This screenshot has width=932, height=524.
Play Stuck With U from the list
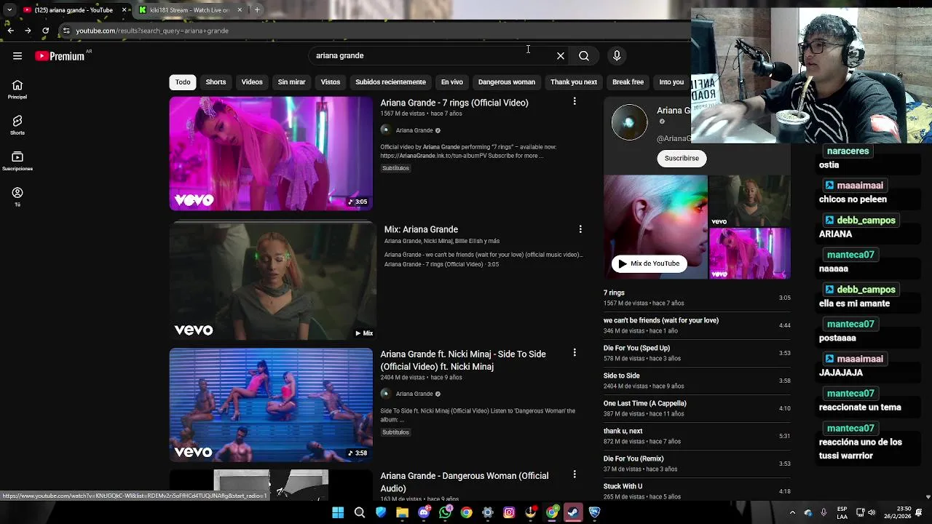click(697, 491)
